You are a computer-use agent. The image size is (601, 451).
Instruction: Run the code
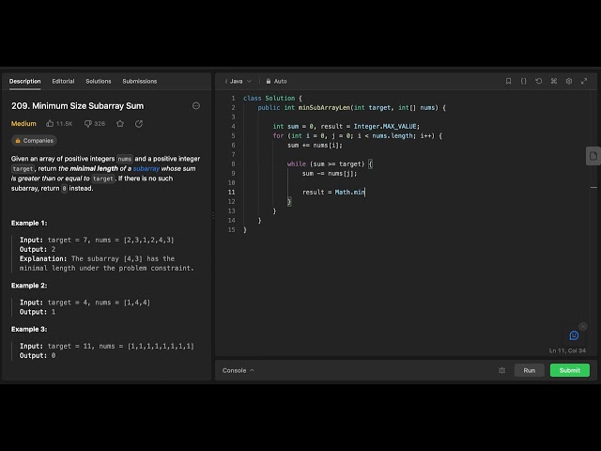[x=530, y=370]
